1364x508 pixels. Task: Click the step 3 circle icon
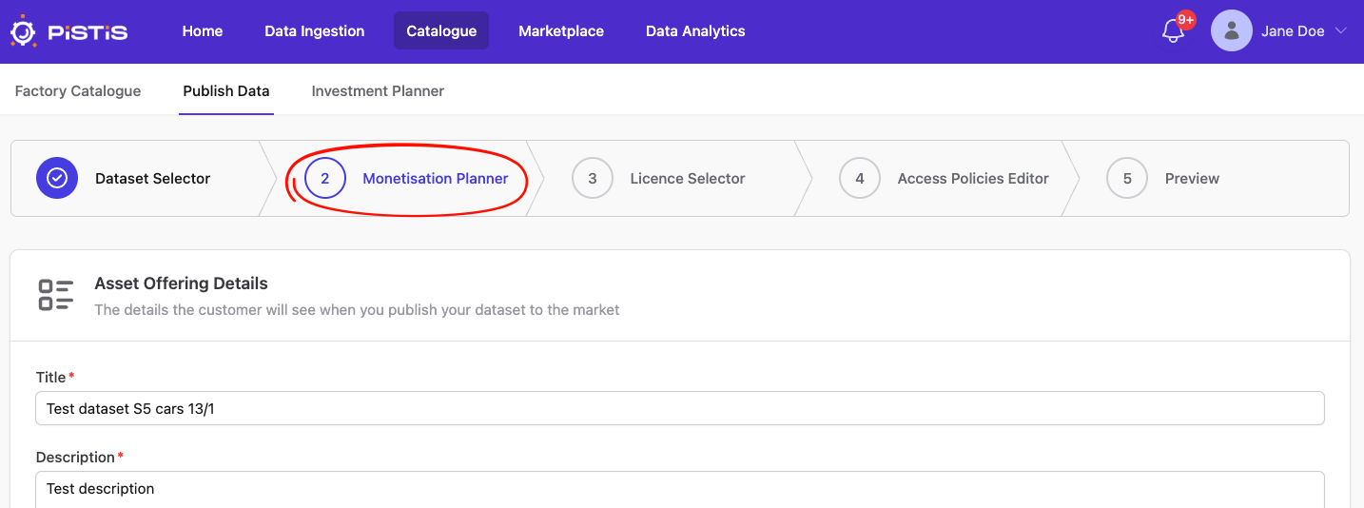pyautogui.click(x=593, y=178)
